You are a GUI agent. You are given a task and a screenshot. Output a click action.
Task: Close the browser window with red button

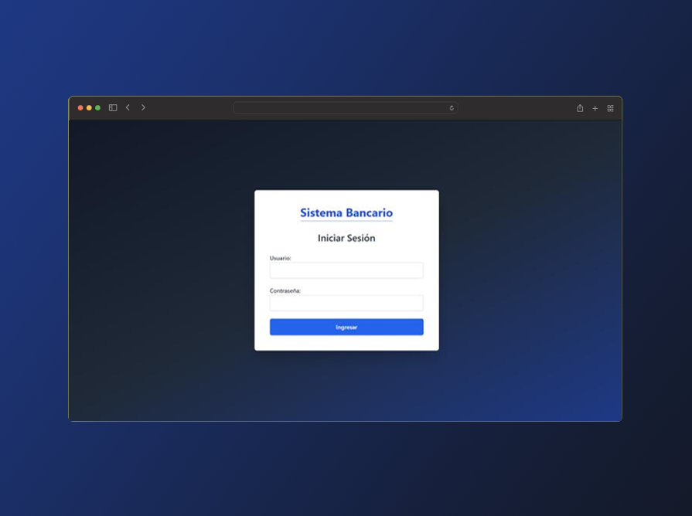pos(80,108)
